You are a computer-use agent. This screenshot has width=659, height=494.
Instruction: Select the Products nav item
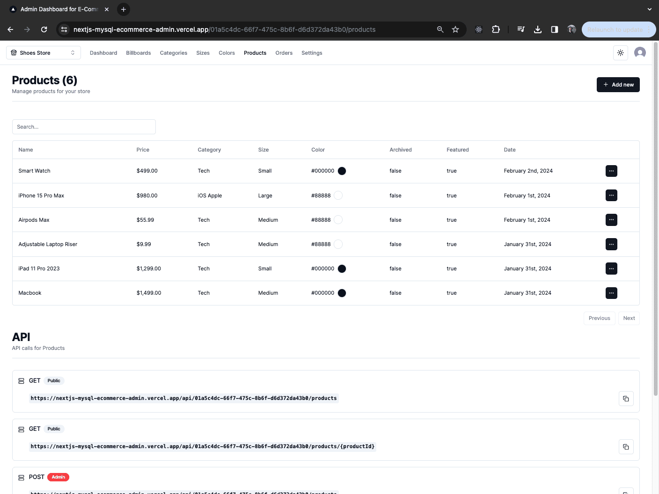(x=255, y=53)
